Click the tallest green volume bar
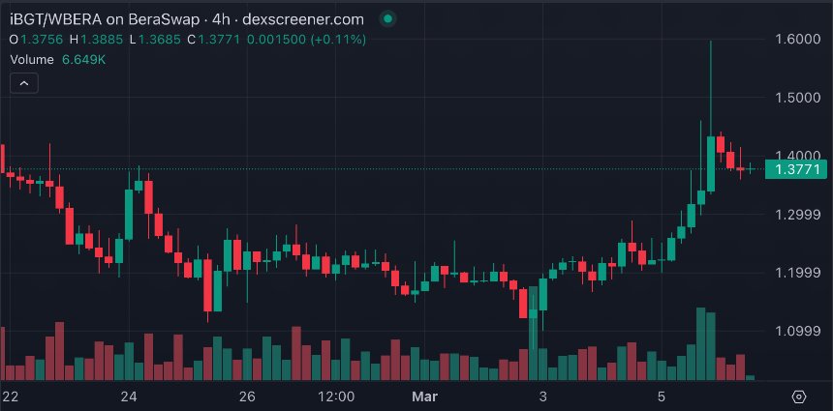The width and height of the screenshot is (833, 411). 701,343
